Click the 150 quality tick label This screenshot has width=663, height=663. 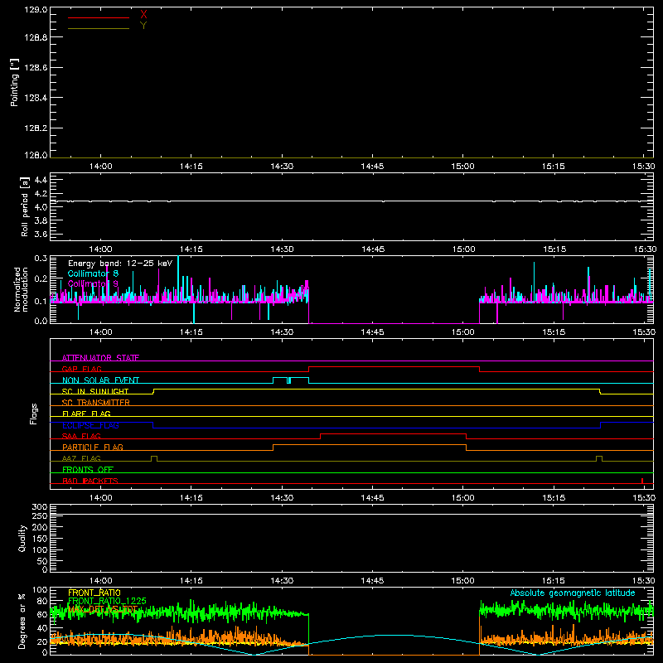coord(39,539)
